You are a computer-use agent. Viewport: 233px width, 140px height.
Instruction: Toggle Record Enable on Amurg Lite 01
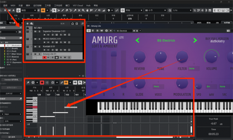point(45,58)
